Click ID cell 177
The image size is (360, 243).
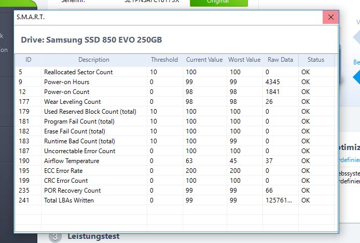coord(24,102)
